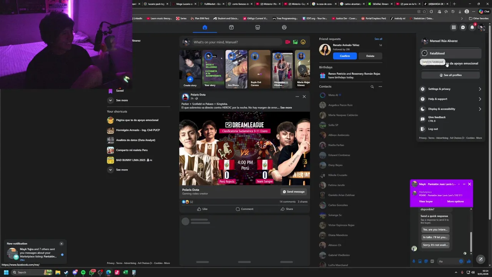Viewport: 492px width, 277px height.
Task: Hide the Polaris Dota post with X
Action: [304, 97]
